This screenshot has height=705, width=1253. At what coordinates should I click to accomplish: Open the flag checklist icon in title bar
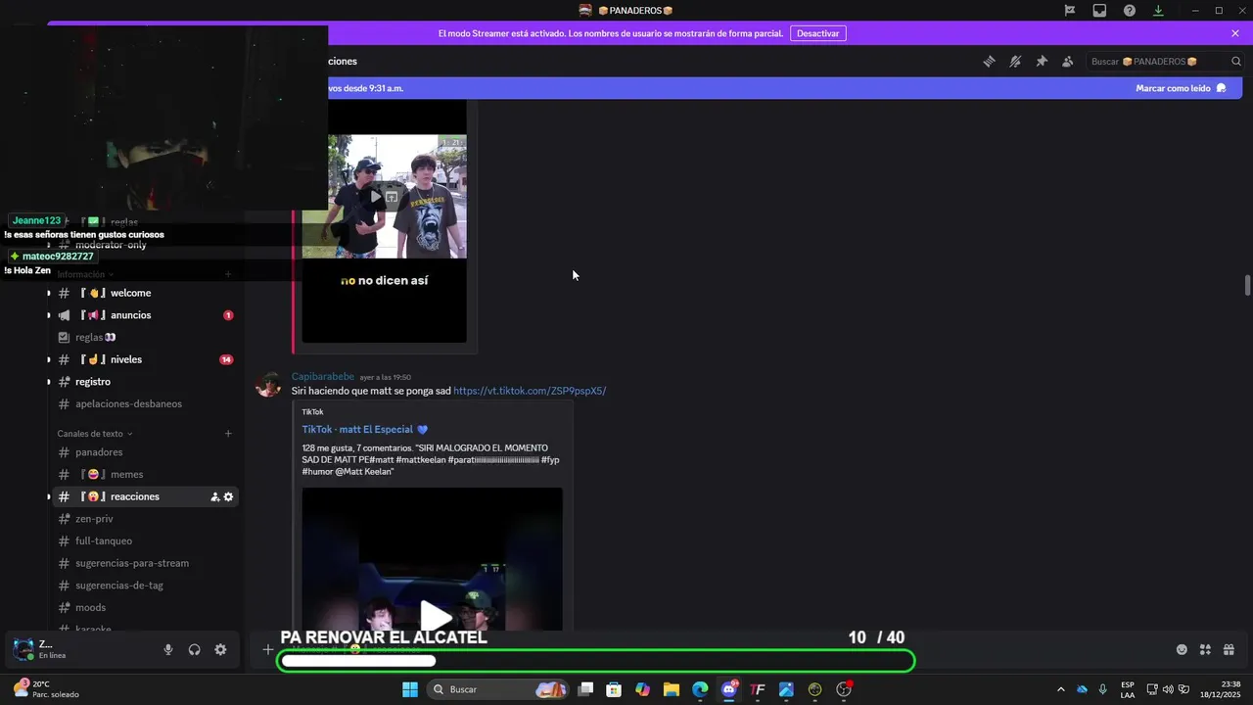(1070, 11)
